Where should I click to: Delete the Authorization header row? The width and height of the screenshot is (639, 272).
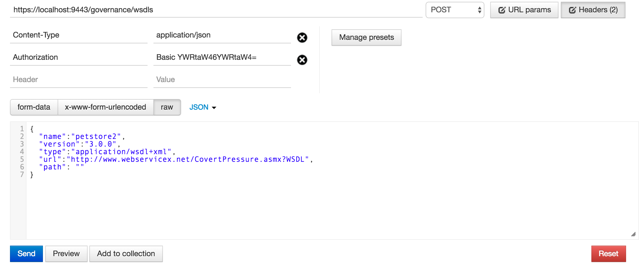302,60
